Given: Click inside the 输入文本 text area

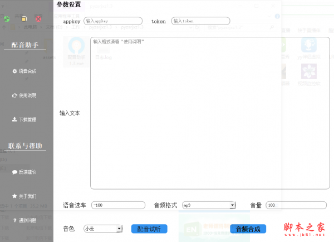Looking at the screenshot, I should coord(210,113).
